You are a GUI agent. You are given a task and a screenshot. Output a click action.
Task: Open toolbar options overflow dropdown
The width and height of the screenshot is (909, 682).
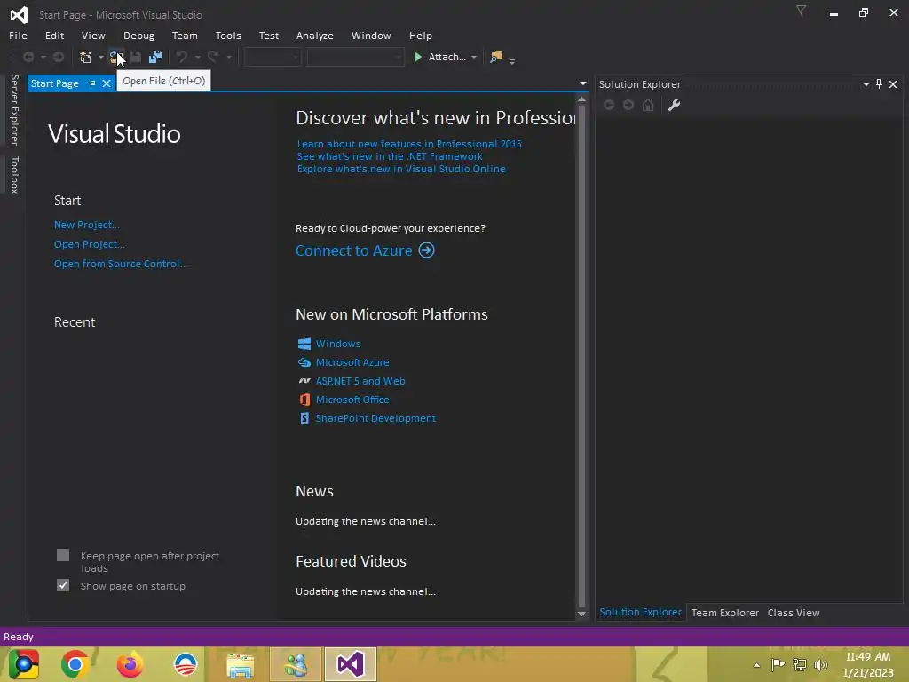point(512,60)
